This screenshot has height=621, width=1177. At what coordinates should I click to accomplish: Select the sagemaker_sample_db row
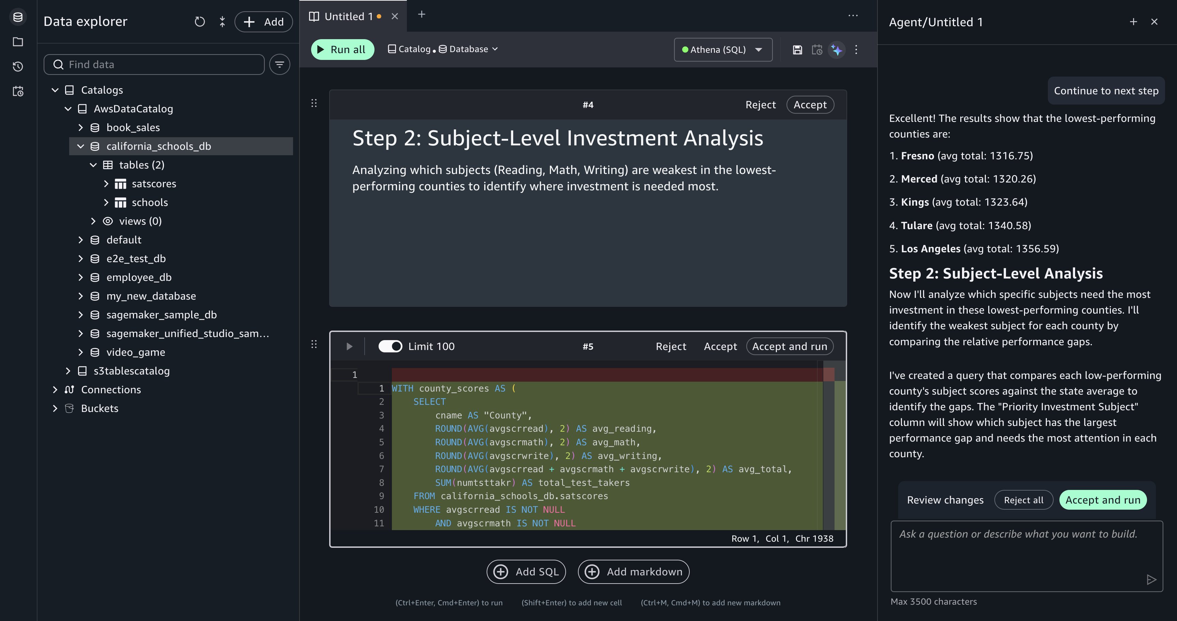coord(181,315)
